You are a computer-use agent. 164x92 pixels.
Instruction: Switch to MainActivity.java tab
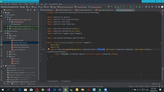[47, 10]
